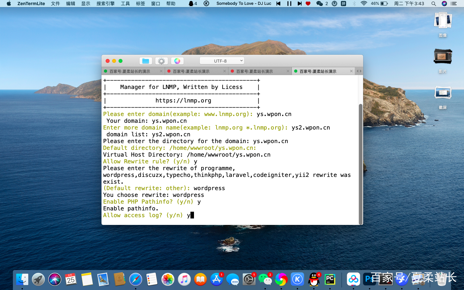Toggle the red heart favorite icon
Screen dimensions: 464x290
pyautogui.click(x=308, y=4)
